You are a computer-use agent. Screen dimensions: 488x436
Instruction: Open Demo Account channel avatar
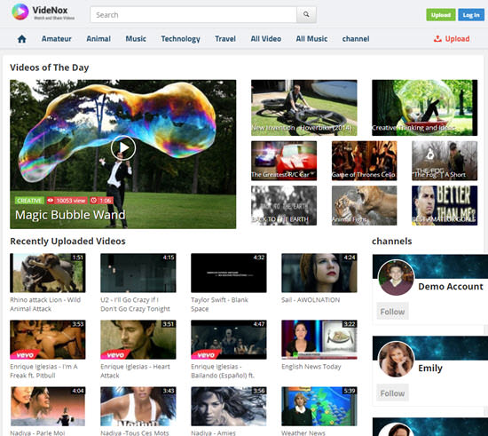pyautogui.click(x=396, y=277)
